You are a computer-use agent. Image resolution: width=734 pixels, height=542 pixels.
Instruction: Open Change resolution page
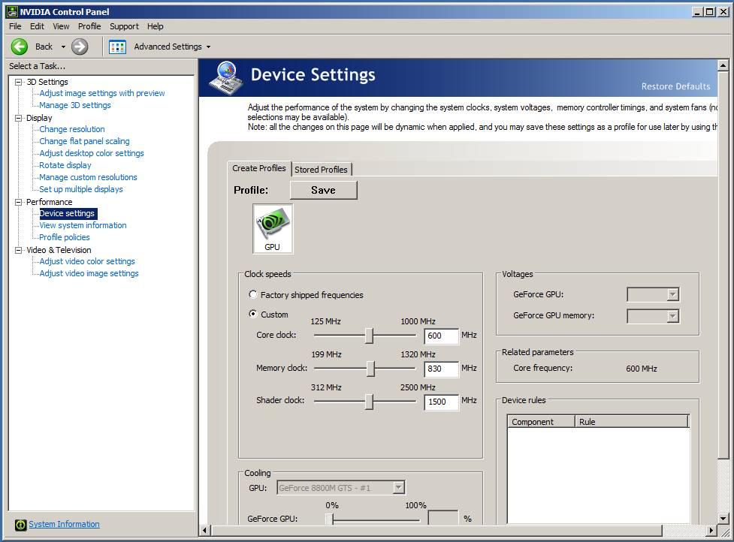click(x=72, y=129)
